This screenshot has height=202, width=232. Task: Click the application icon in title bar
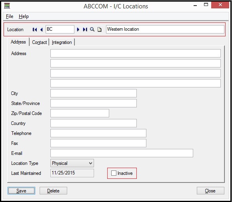(x=7, y=6)
